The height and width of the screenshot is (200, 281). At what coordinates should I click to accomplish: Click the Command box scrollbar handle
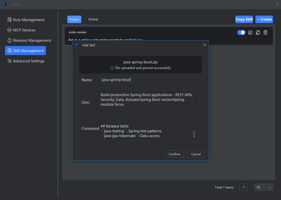click(194, 135)
